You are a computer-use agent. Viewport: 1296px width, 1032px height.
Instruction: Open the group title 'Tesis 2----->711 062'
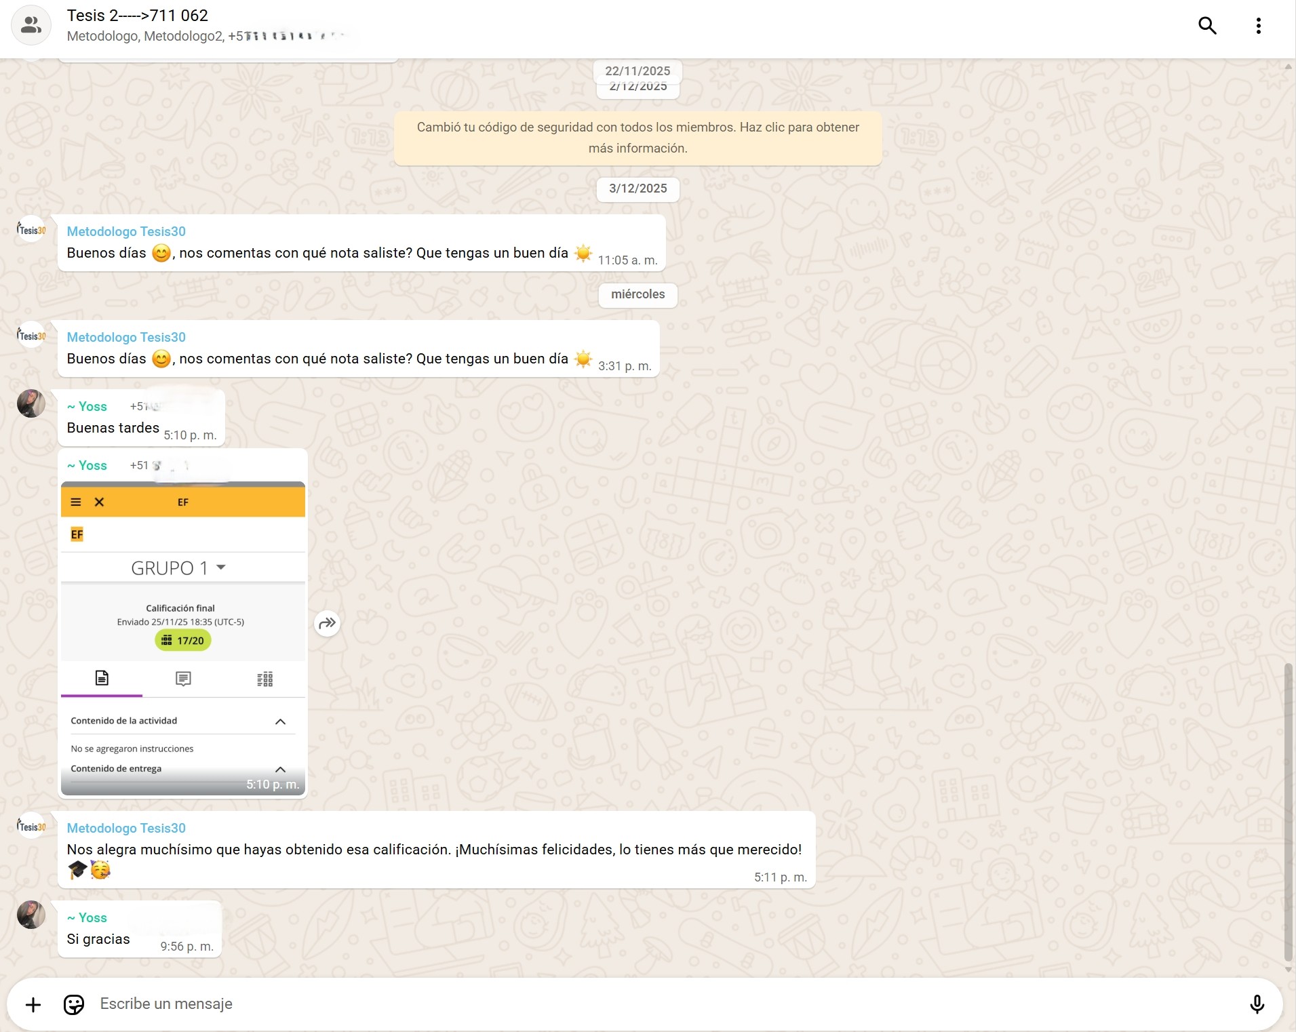tap(138, 16)
